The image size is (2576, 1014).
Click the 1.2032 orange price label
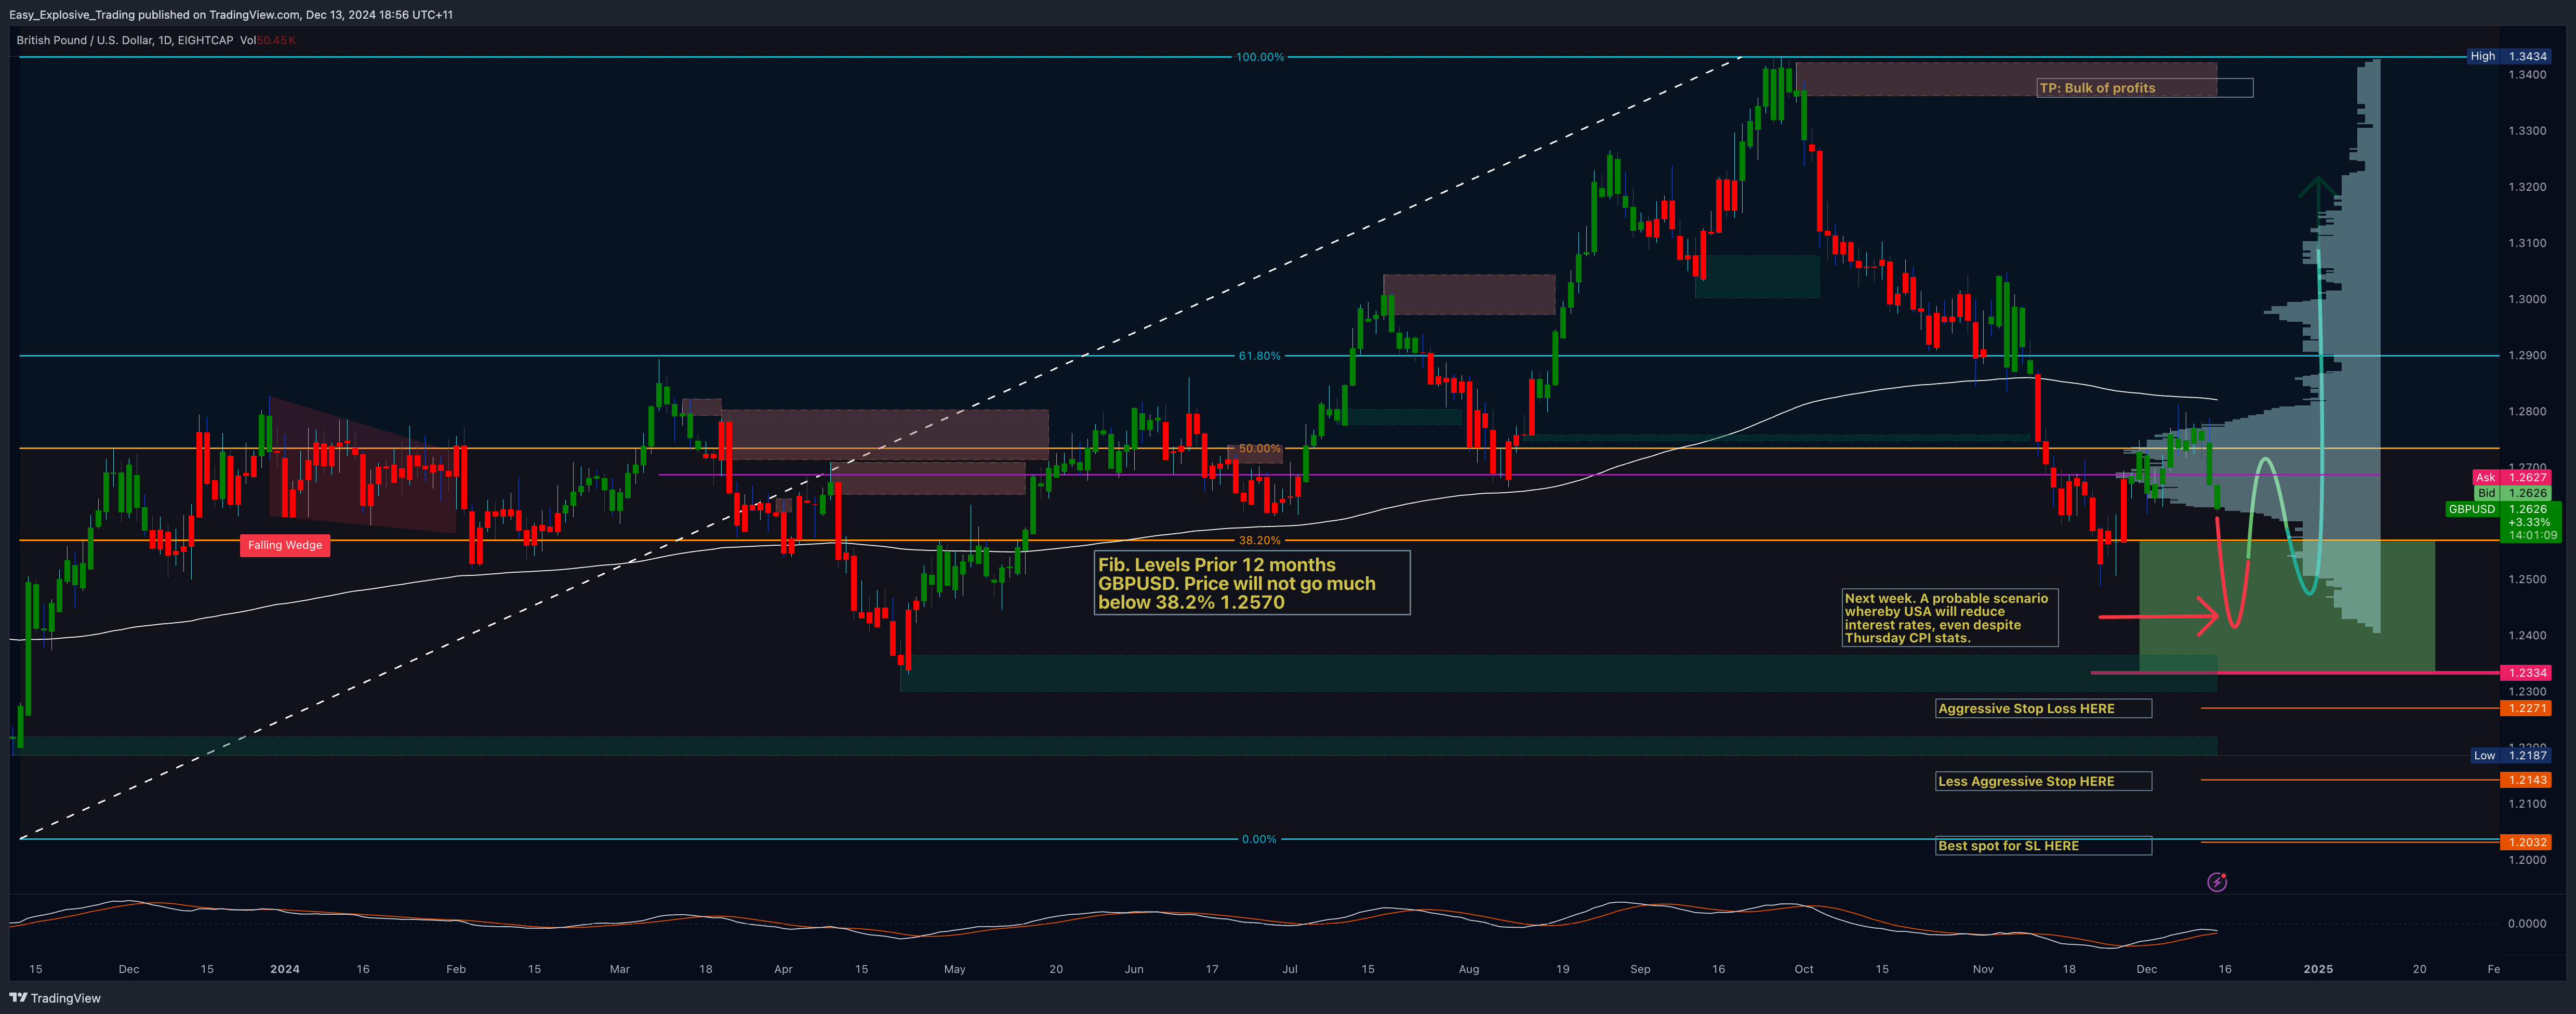coord(2525,842)
